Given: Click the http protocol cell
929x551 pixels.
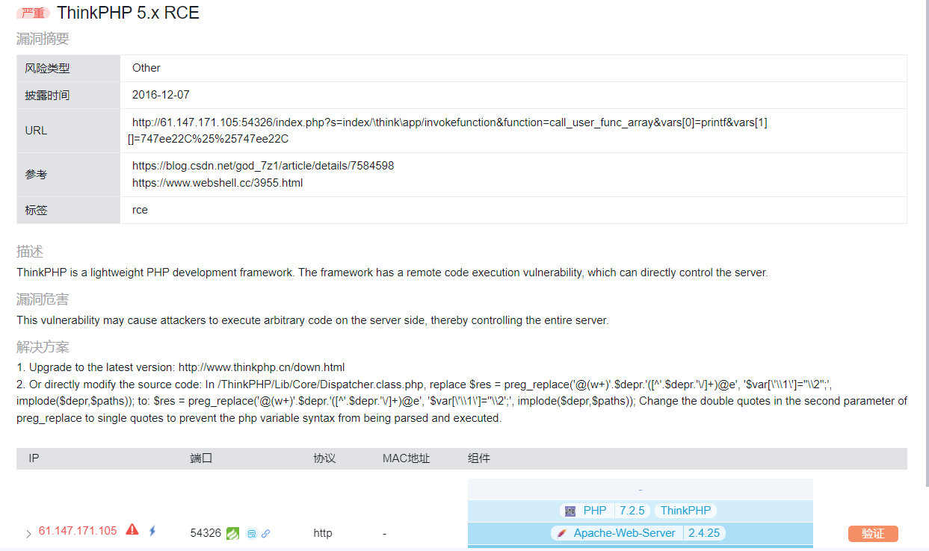Looking at the screenshot, I should coord(323,533).
